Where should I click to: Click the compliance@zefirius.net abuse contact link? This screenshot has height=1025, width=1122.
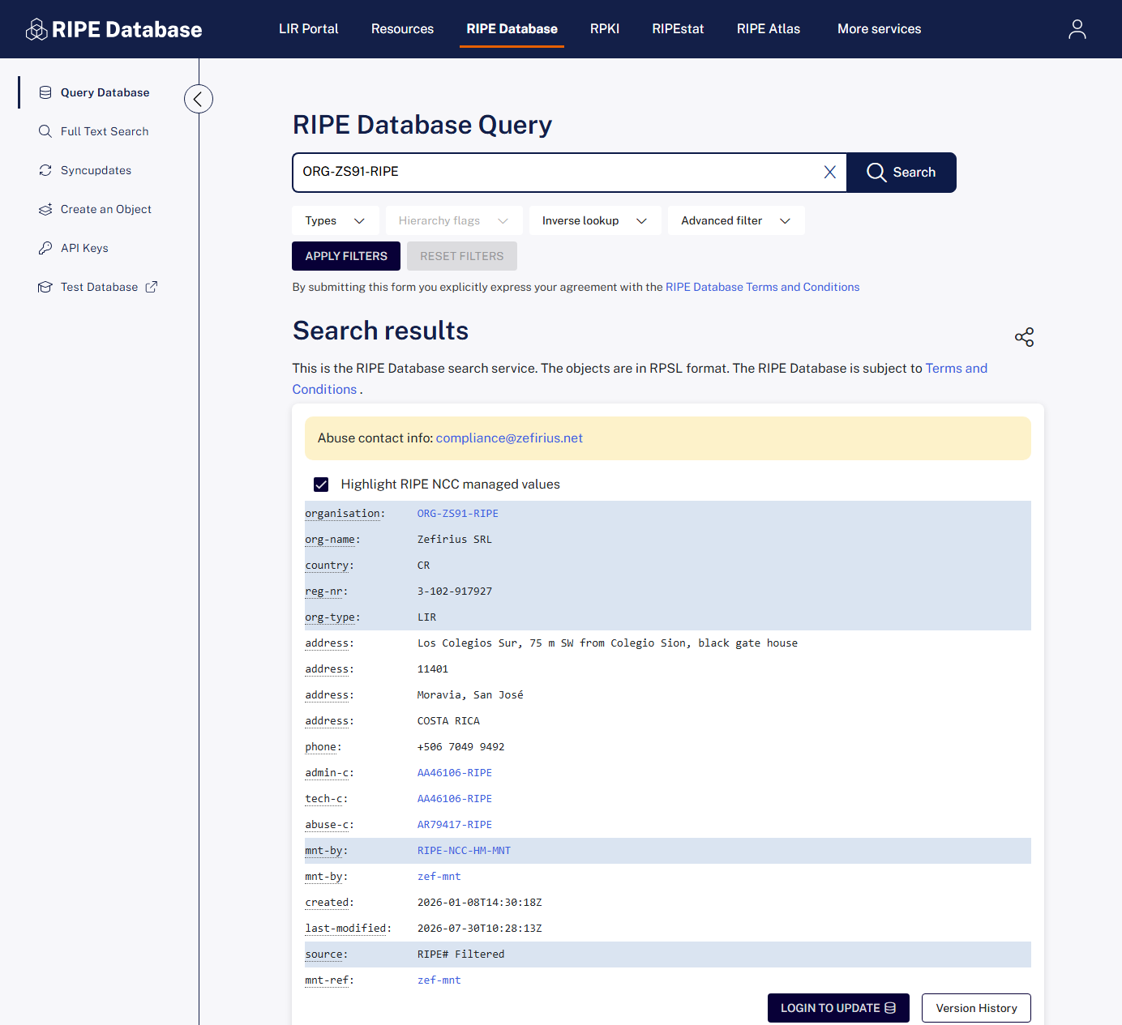click(509, 438)
